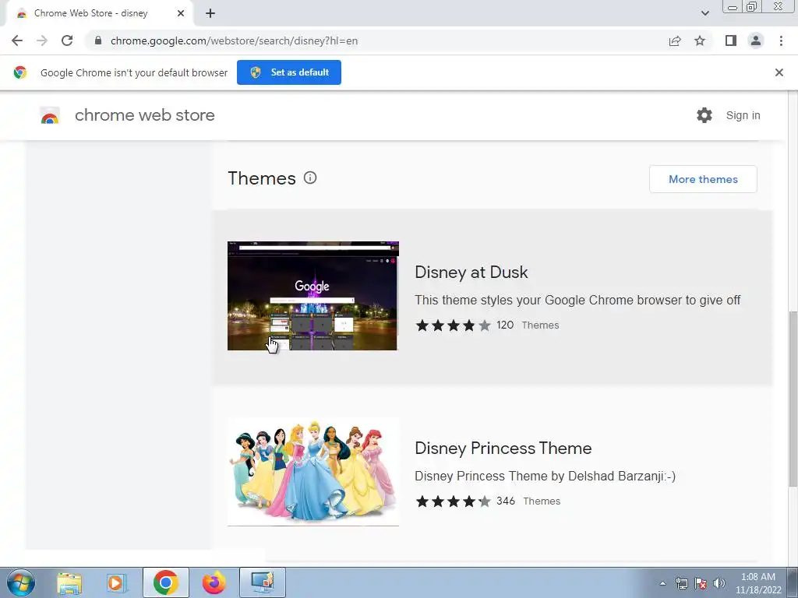The height and width of the screenshot is (598, 798).
Task: Click the 120 ratings count
Action: coord(505,325)
